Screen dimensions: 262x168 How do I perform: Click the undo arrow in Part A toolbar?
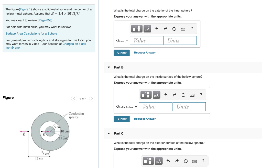[156, 29]
